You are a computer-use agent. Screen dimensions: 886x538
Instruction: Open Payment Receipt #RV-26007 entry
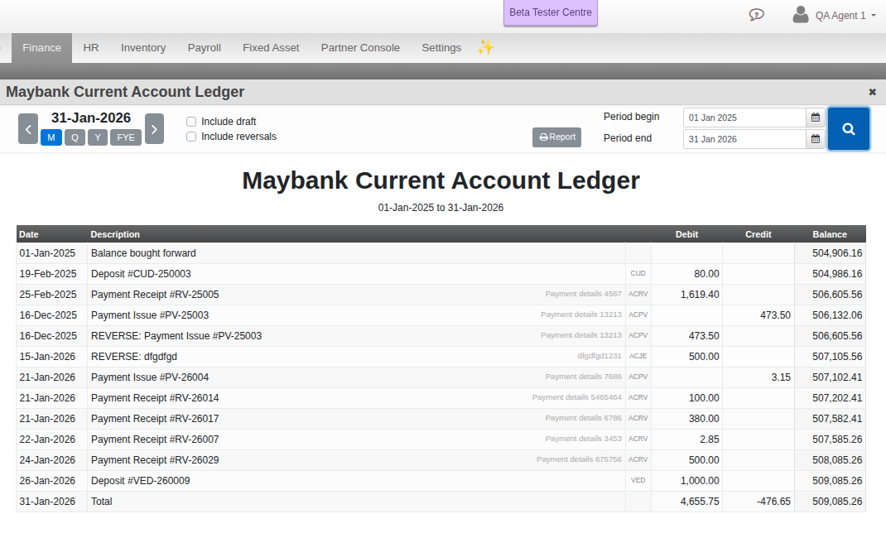pyautogui.click(x=155, y=440)
